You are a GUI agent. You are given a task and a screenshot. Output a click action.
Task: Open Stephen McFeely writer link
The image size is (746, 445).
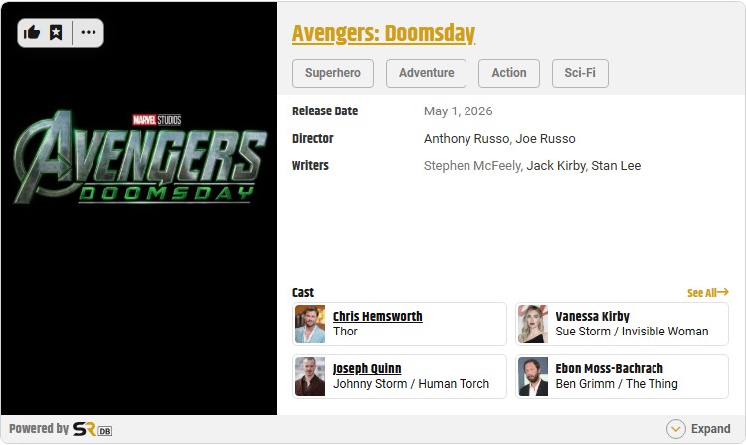472,166
